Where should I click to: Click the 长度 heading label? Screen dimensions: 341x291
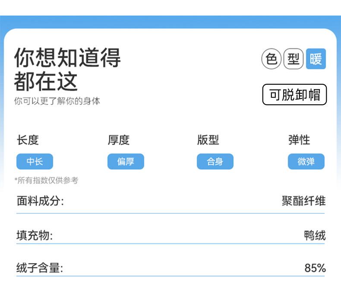(x=28, y=140)
